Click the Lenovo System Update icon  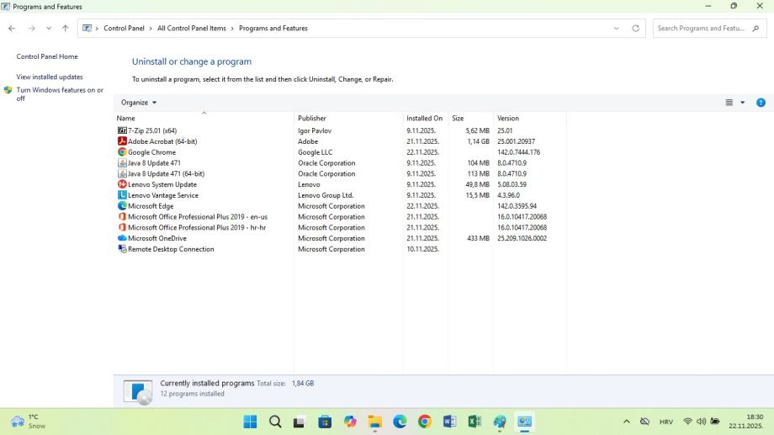coord(122,184)
